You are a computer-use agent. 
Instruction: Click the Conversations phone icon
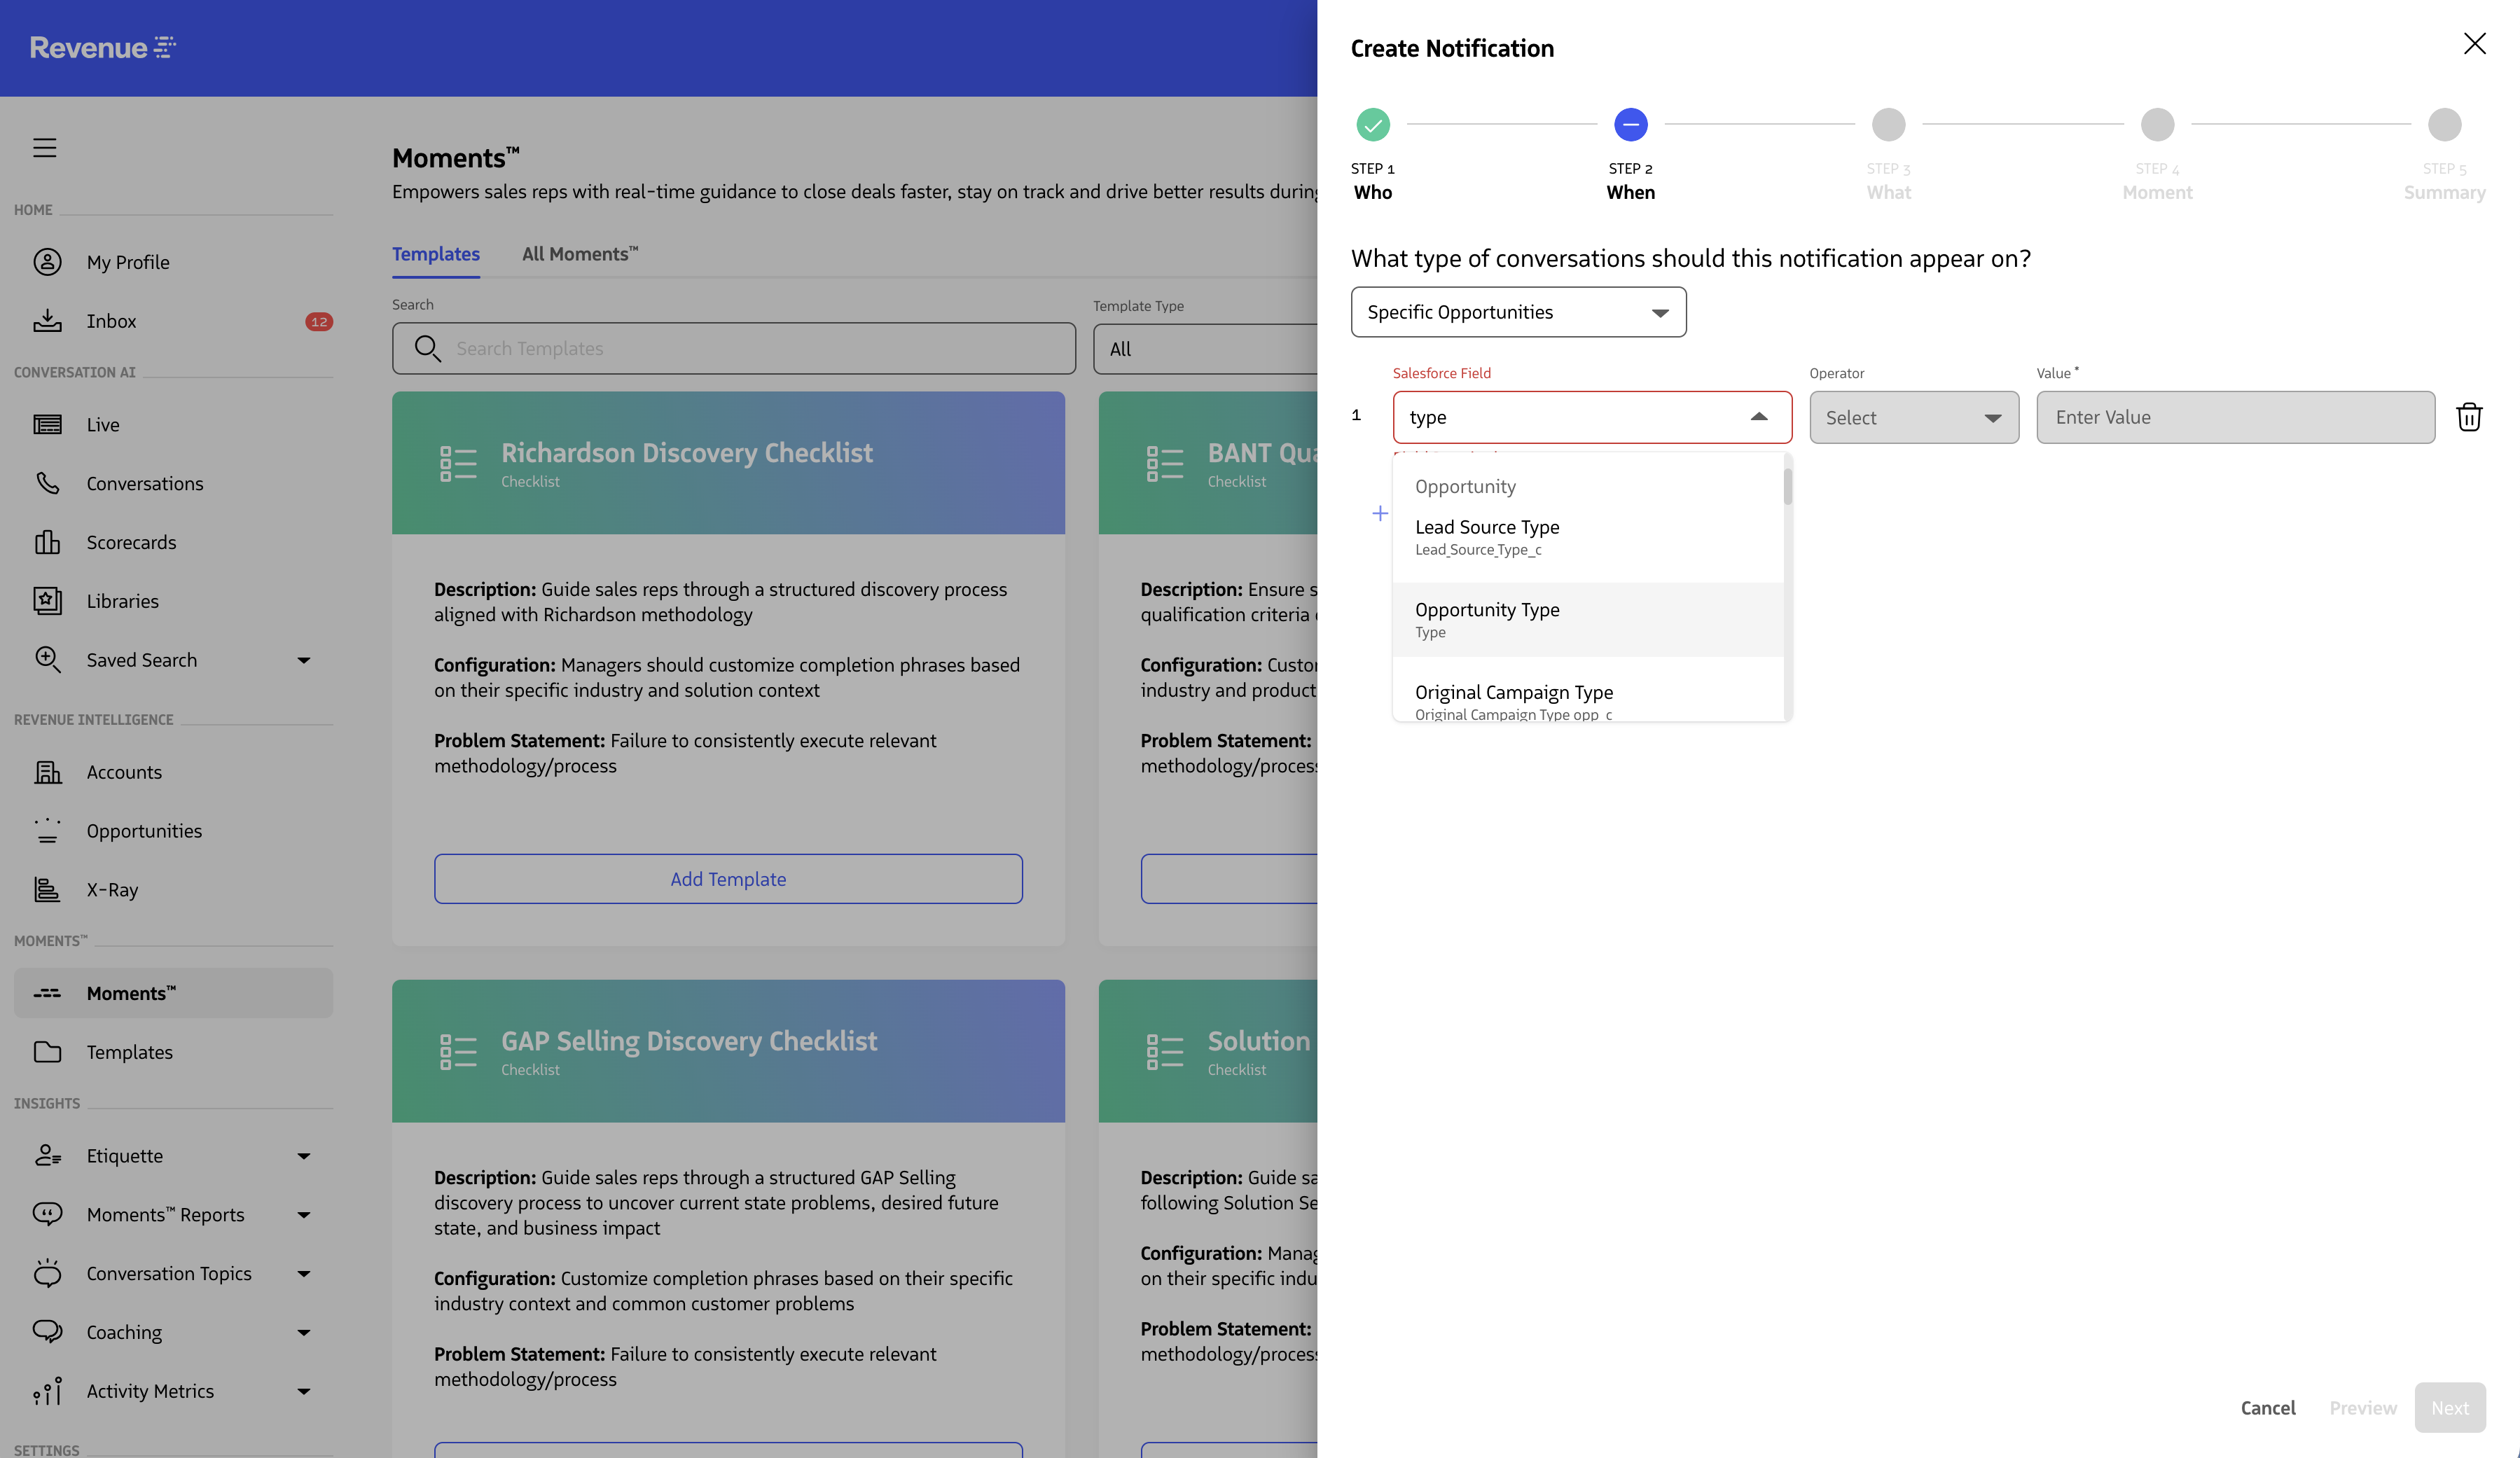pyautogui.click(x=47, y=483)
